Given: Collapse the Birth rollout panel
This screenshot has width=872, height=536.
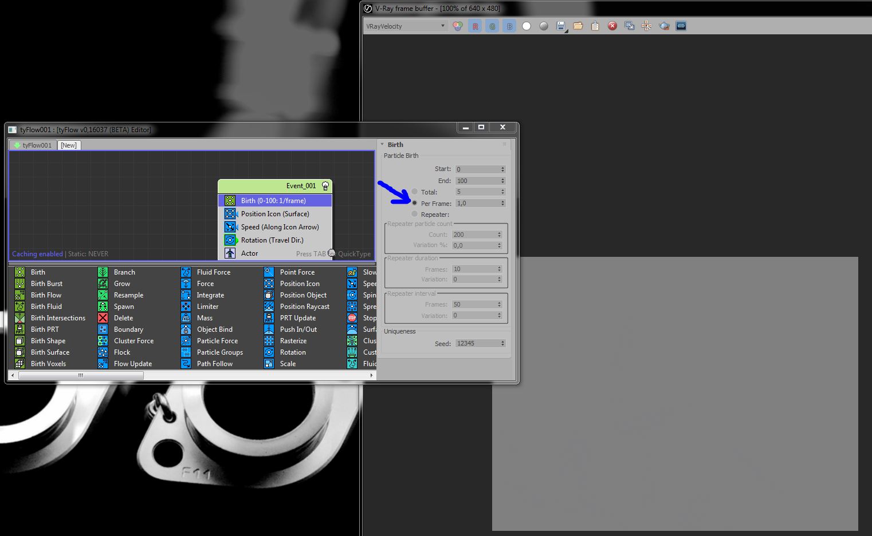Looking at the screenshot, I should point(395,145).
